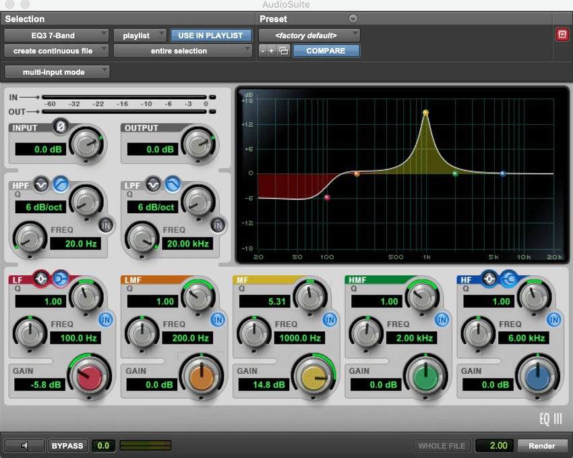This screenshot has width=573, height=458.
Task: Open the factory default preset dropdown
Action: tap(309, 35)
